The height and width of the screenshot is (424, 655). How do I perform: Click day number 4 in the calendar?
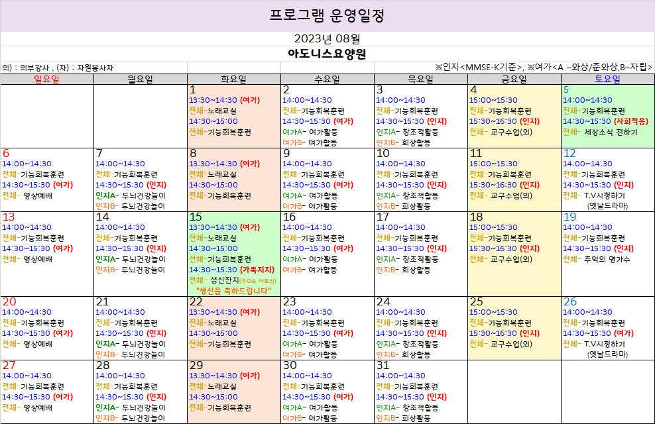tap(474, 89)
